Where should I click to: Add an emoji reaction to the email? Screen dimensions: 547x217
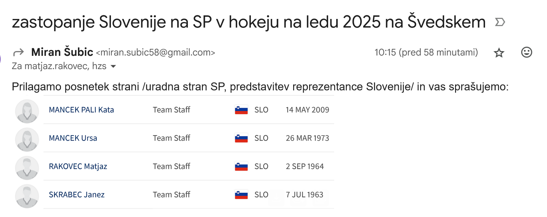tap(526, 52)
